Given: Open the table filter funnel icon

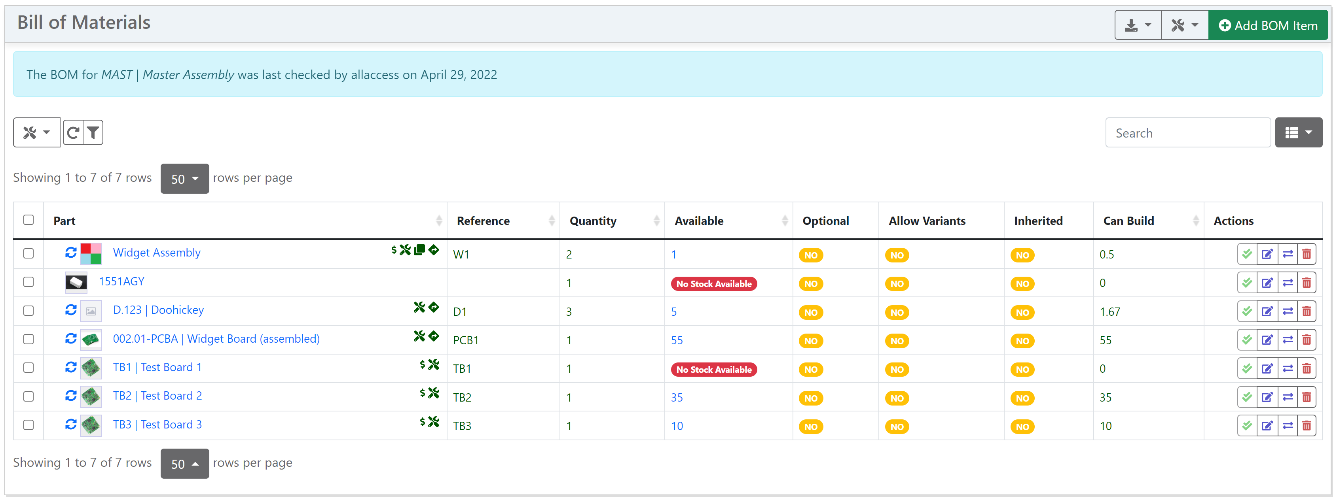Looking at the screenshot, I should coord(93,133).
